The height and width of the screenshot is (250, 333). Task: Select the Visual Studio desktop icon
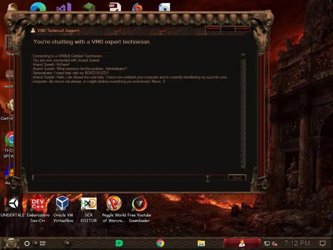(x=64, y=7)
